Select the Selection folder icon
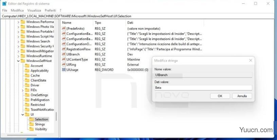Viewport: 277px width, 140px height. [32, 119]
